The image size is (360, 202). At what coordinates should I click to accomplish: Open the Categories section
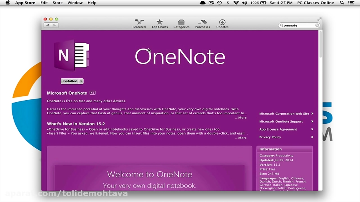click(181, 24)
